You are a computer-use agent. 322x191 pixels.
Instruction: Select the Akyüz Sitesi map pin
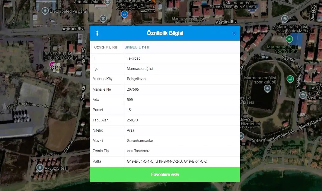[40, 168]
